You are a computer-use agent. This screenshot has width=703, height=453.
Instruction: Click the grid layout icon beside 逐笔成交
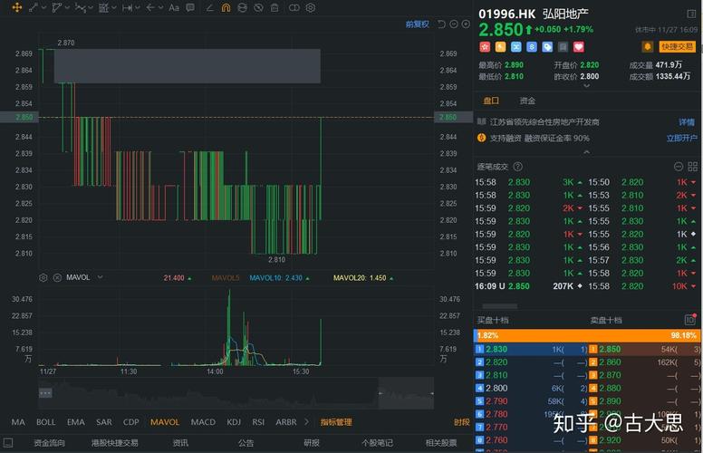[x=676, y=167]
